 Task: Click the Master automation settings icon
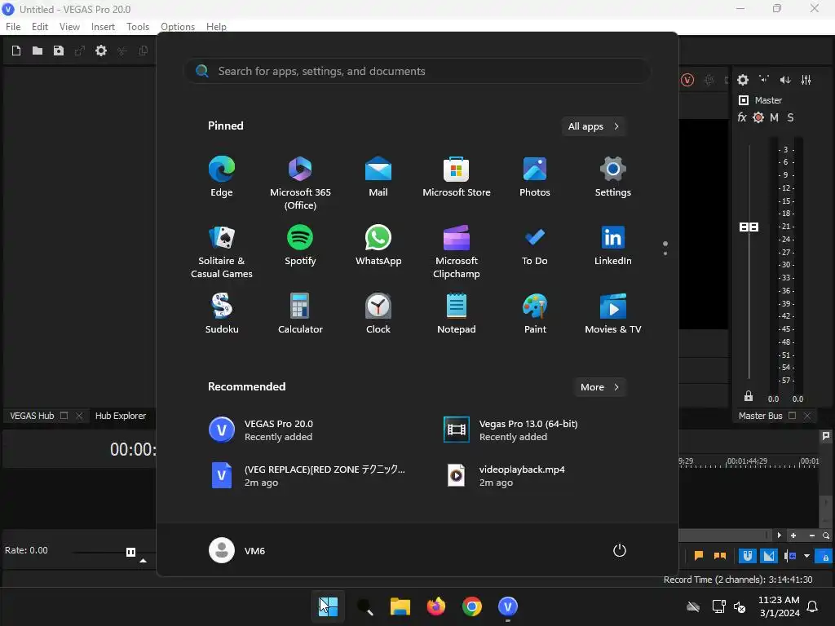(758, 117)
